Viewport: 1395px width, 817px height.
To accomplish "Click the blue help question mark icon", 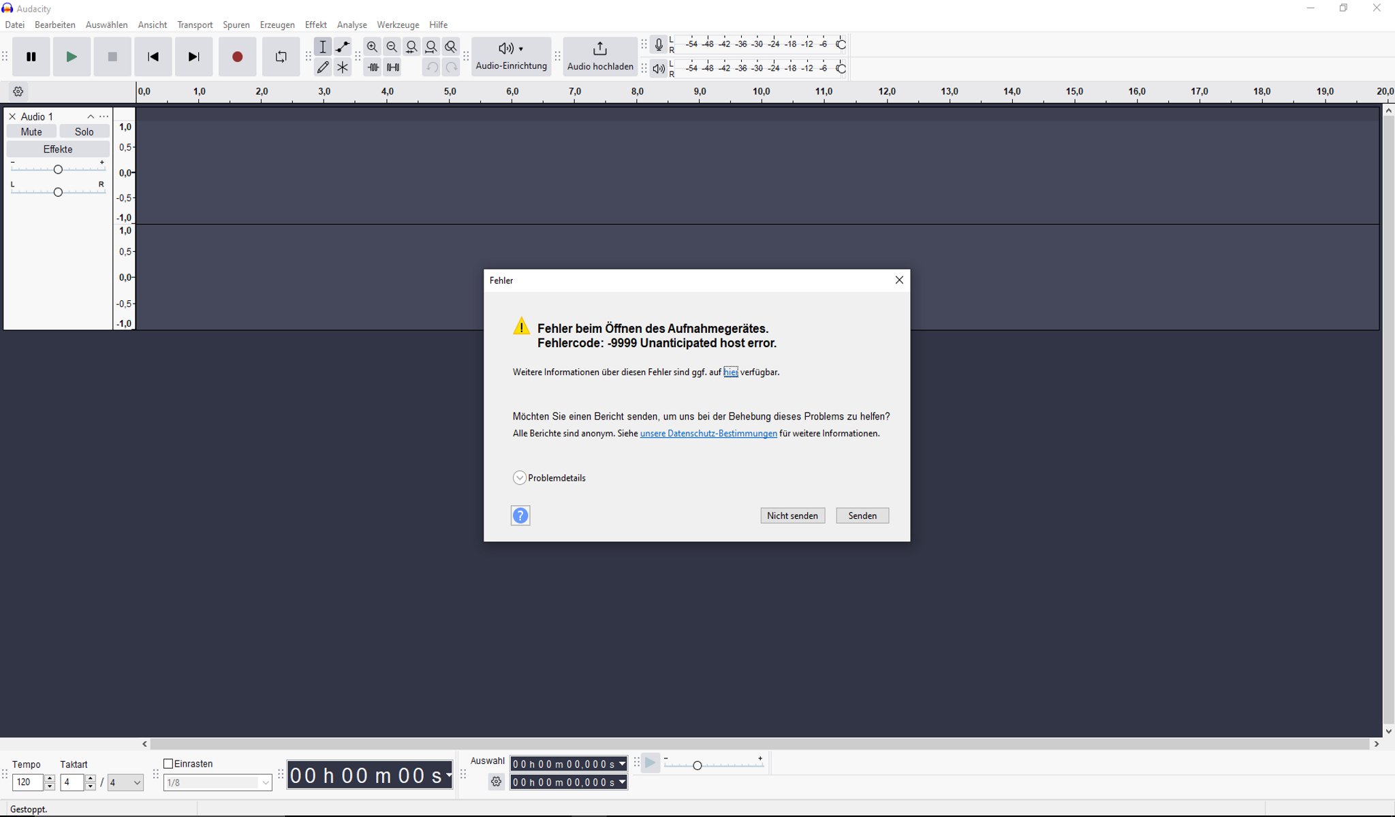I will tap(520, 515).
